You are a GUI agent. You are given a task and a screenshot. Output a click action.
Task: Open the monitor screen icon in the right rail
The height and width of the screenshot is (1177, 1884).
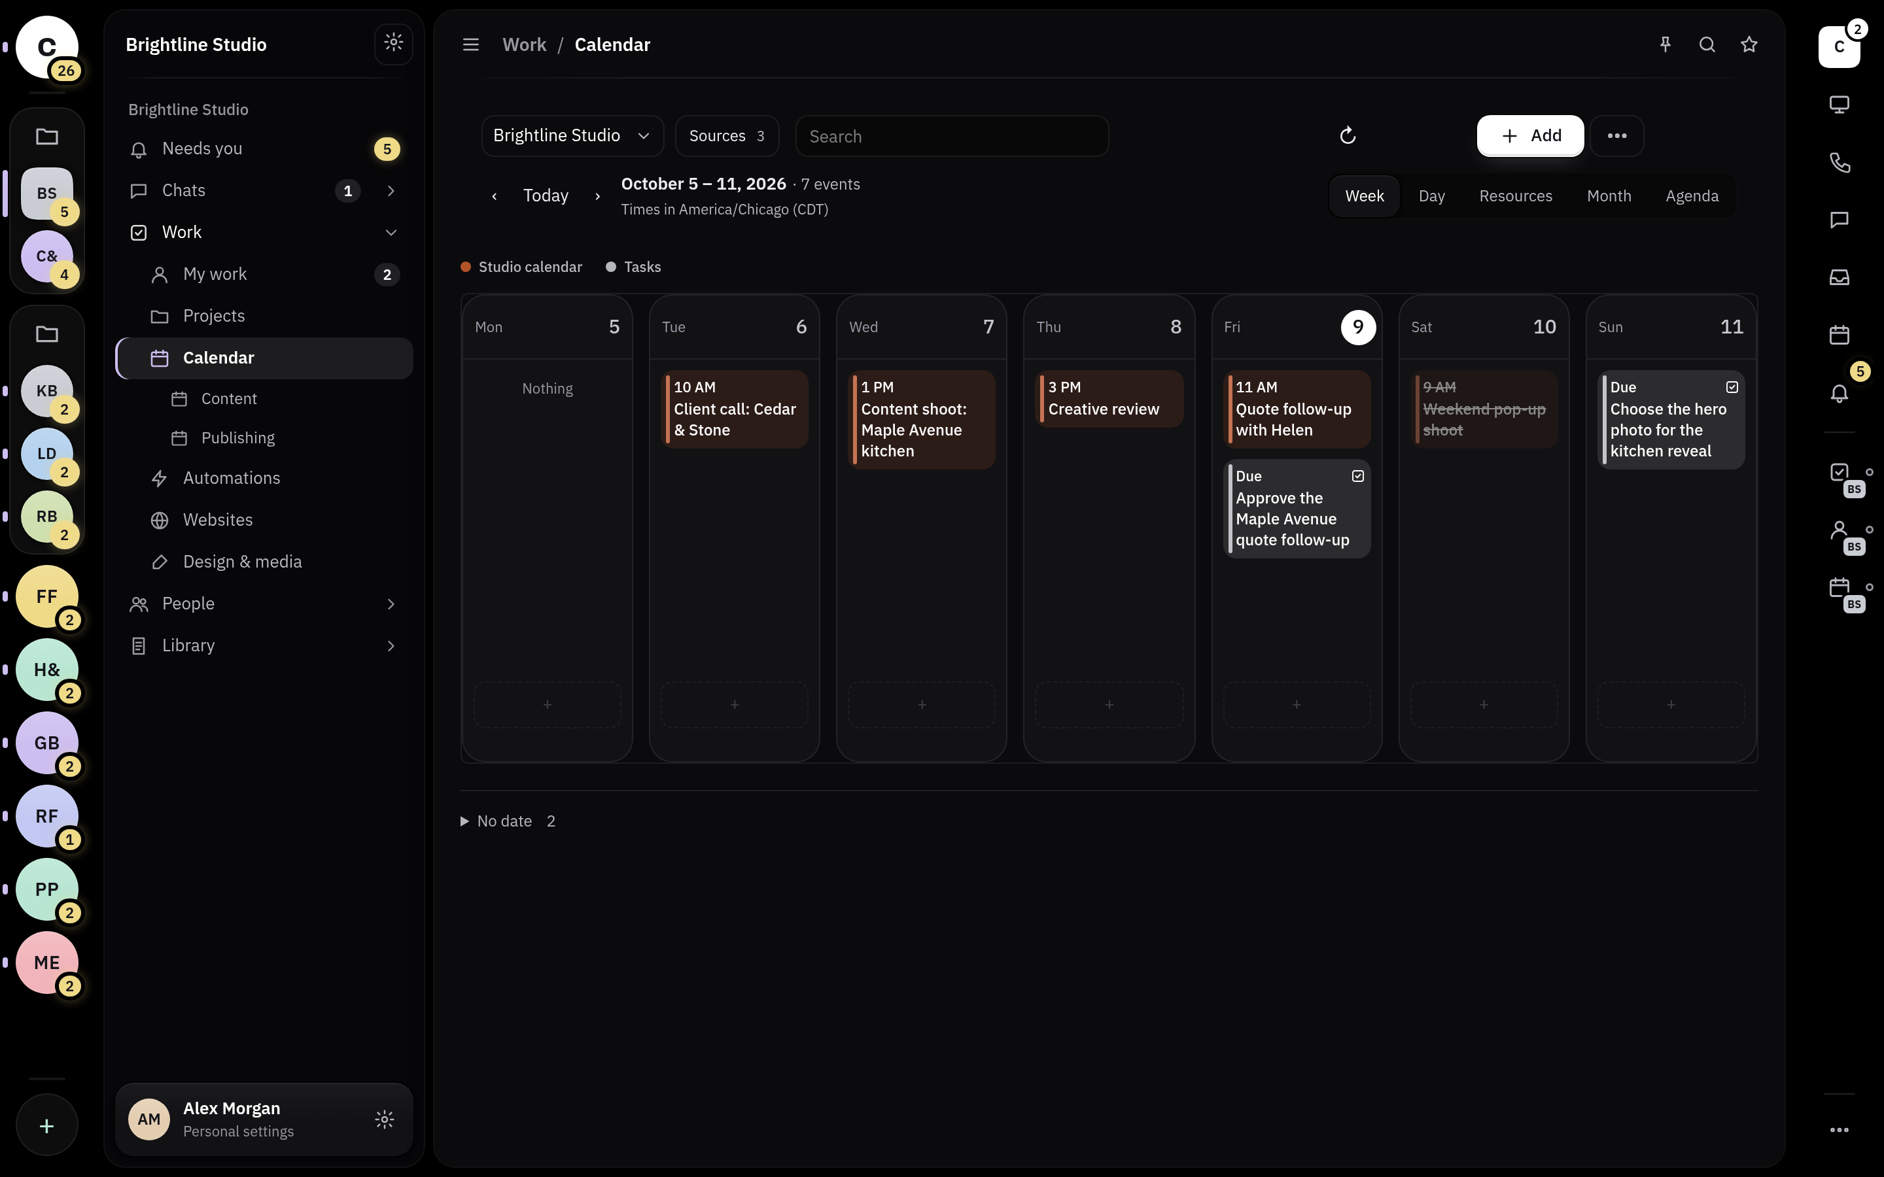(1840, 105)
